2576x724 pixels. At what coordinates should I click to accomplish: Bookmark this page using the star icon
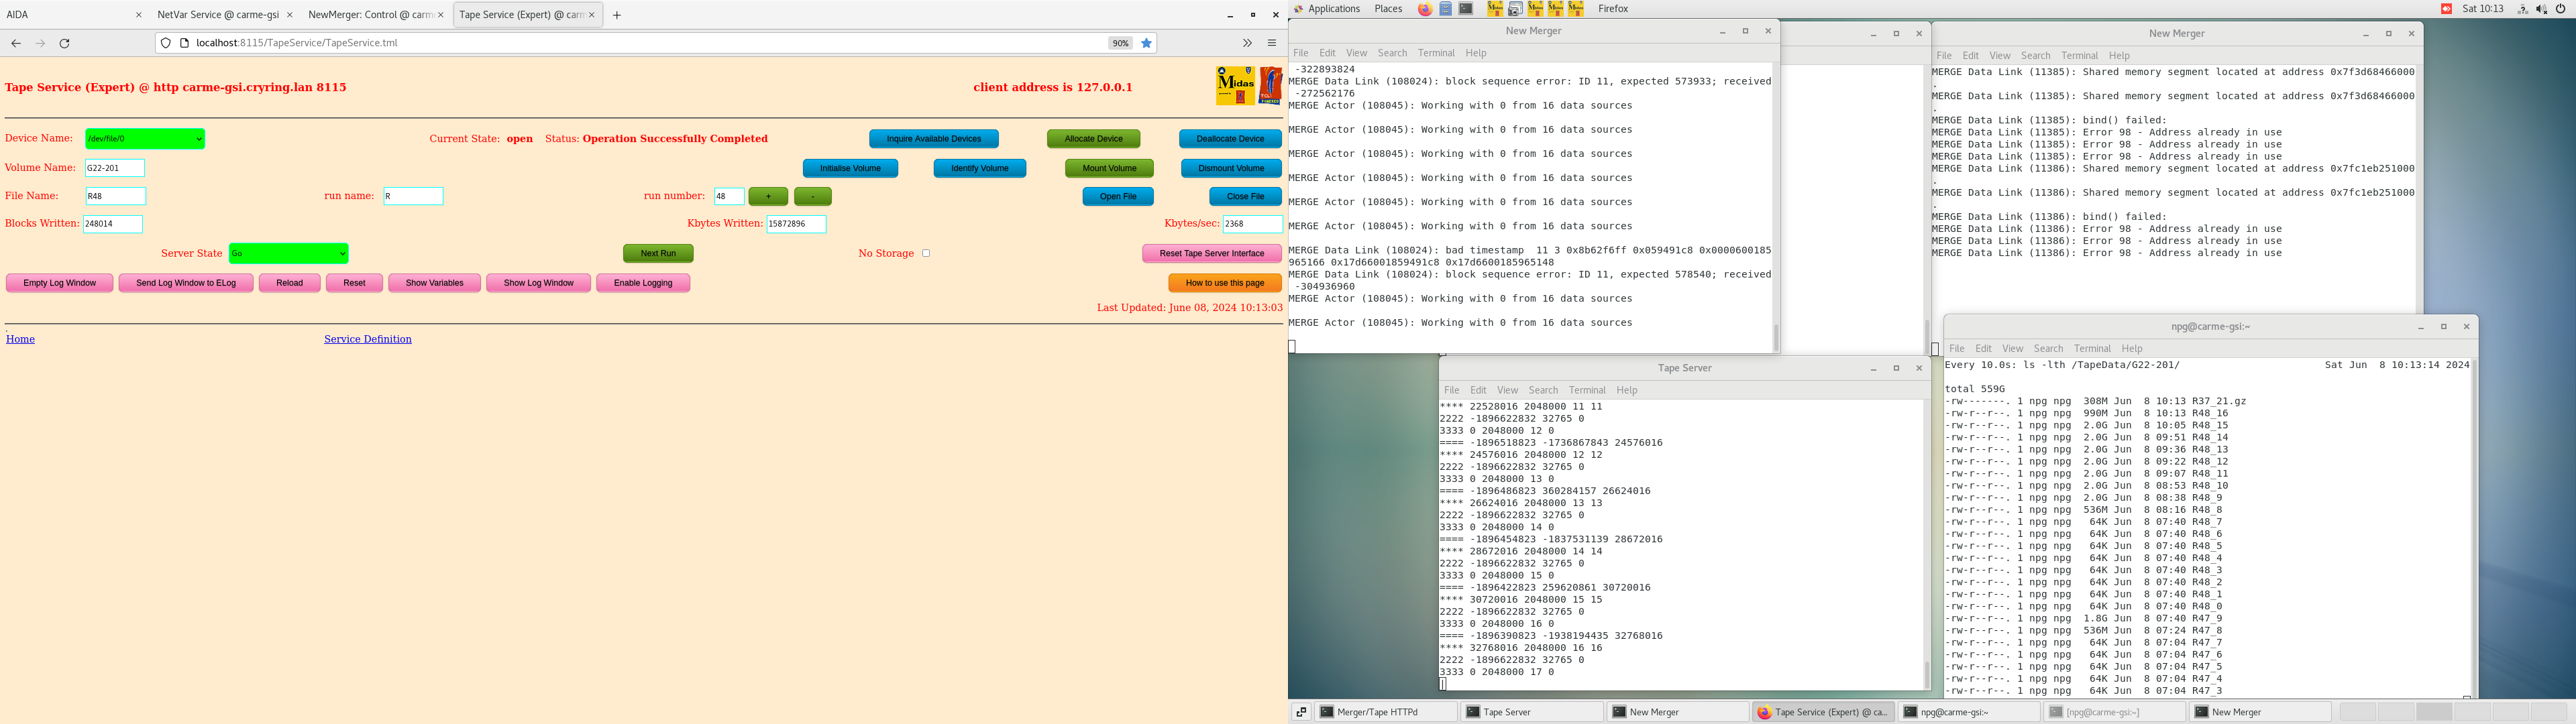(x=1147, y=43)
